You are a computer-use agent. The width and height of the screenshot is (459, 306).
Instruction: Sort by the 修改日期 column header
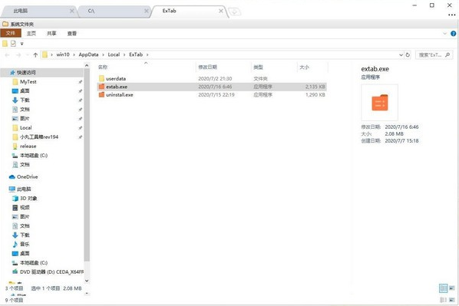[x=207, y=67]
